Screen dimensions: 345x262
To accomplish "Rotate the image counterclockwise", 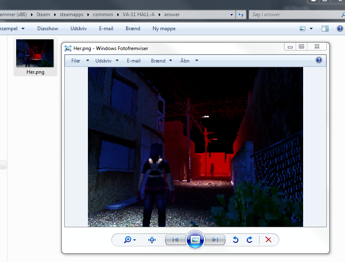I will pos(236,240).
